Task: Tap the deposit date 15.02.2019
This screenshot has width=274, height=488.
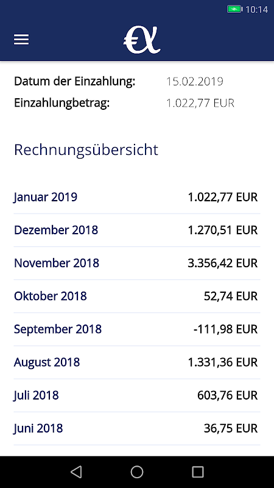Action: click(x=195, y=82)
